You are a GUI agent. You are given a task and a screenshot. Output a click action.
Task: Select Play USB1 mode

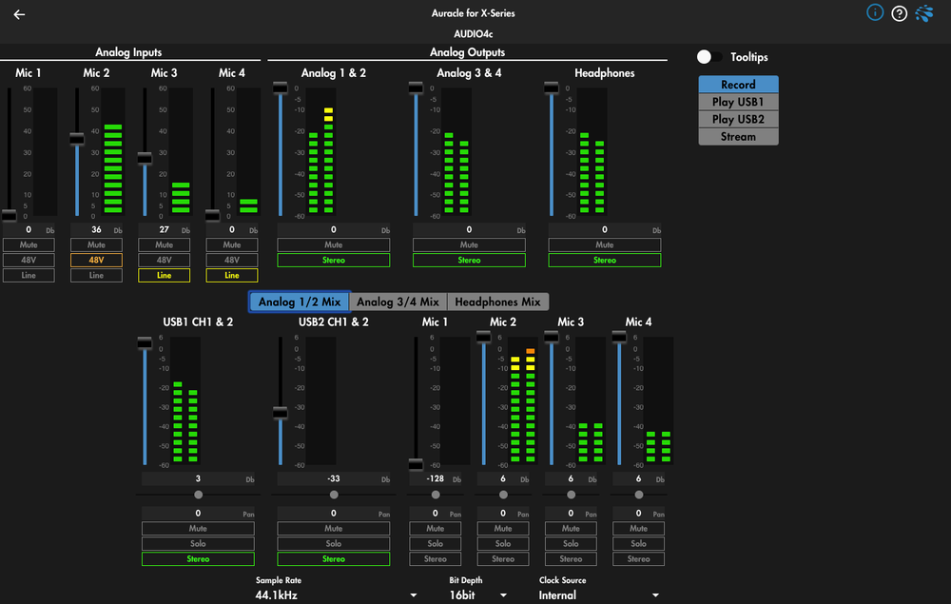click(x=738, y=101)
